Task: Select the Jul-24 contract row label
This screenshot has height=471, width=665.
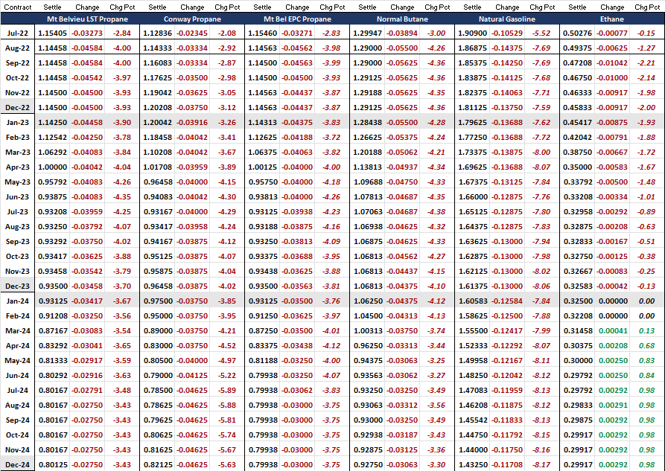Action: pyautogui.click(x=17, y=391)
